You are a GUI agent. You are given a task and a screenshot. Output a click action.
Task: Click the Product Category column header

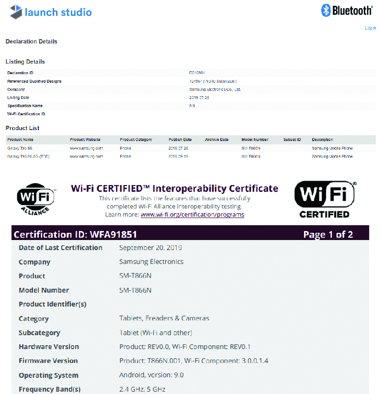coord(136,140)
